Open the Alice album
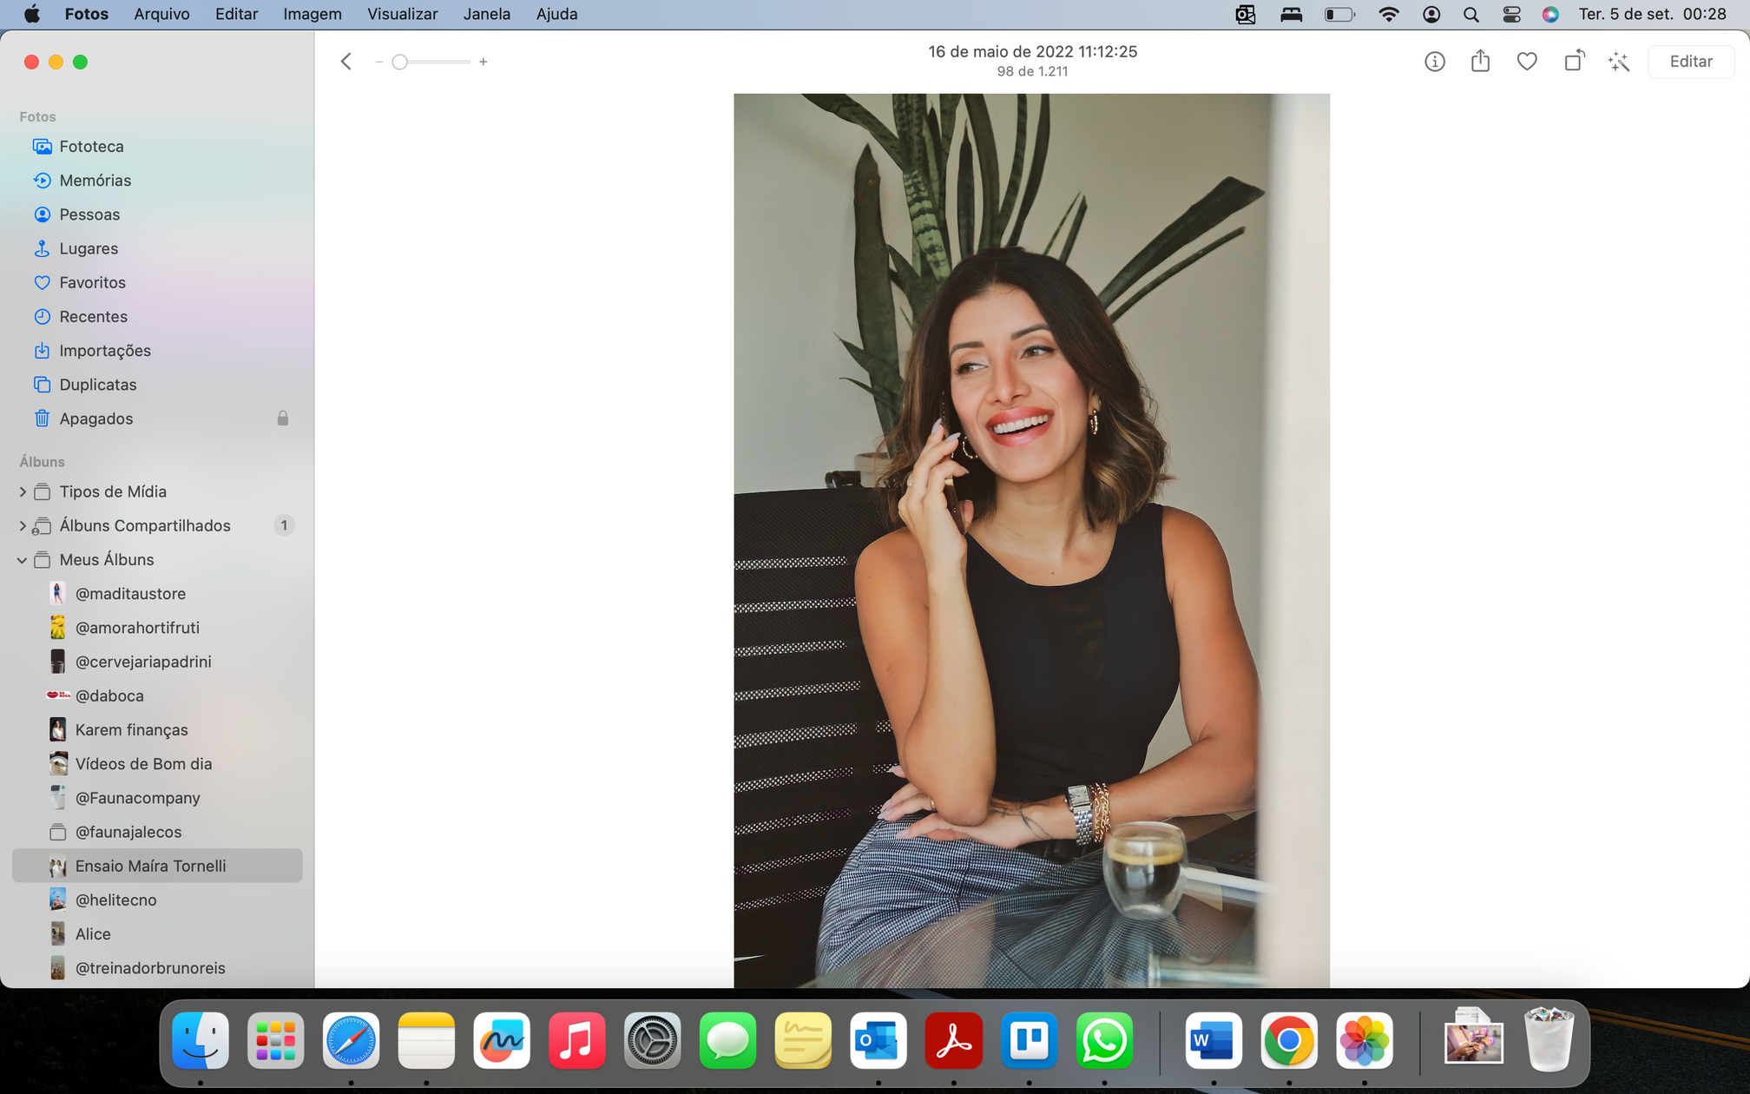Viewport: 1750px width, 1094px height. point(157,933)
